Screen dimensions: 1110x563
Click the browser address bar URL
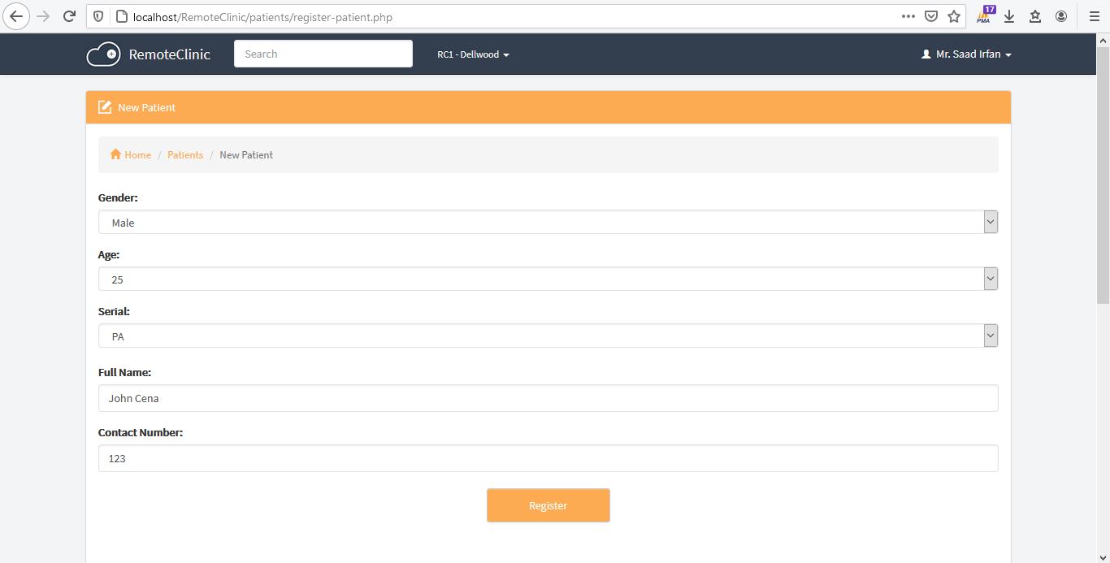(x=262, y=16)
